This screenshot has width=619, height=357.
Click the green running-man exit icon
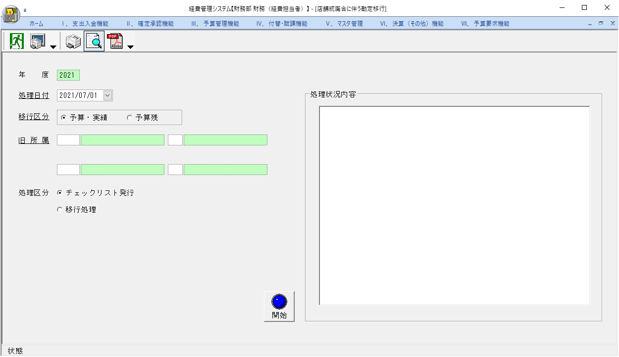(17, 42)
